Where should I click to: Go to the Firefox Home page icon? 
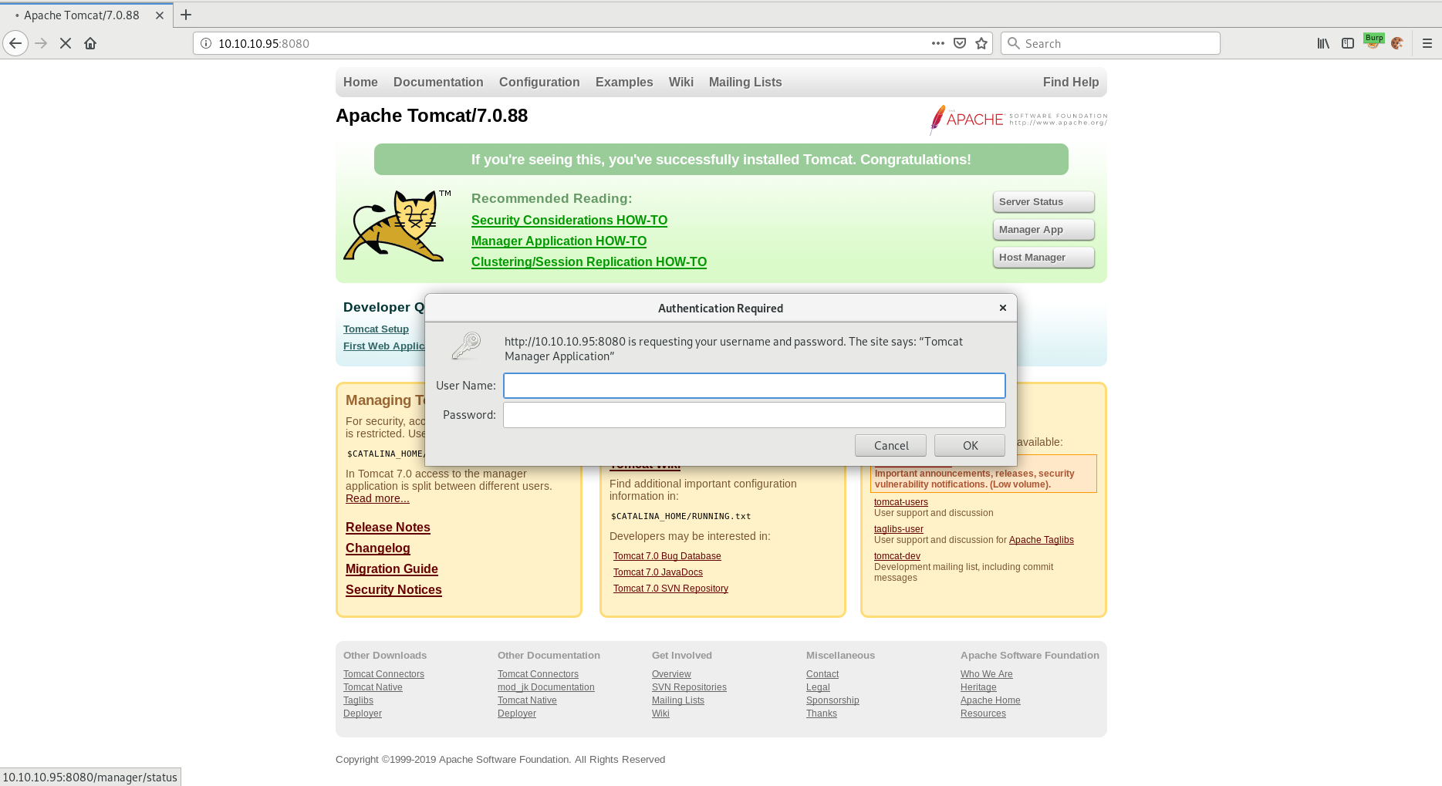click(90, 43)
